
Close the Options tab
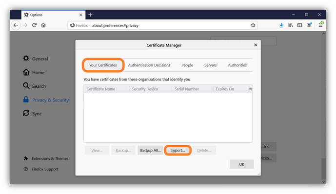coord(81,15)
